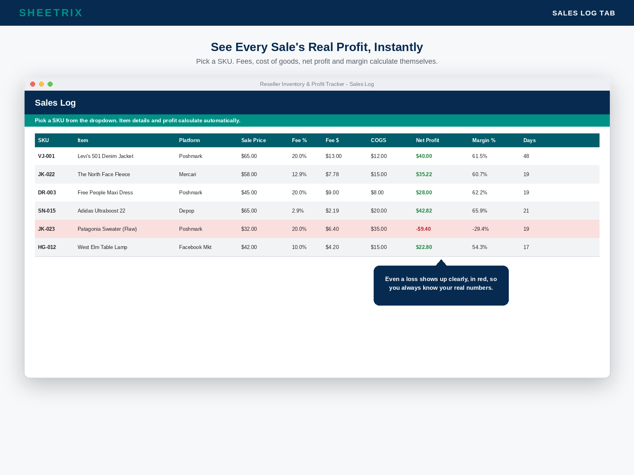Screen dimensions: 634x475
Task: Click the 17 days cell
Action: (526, 247)
